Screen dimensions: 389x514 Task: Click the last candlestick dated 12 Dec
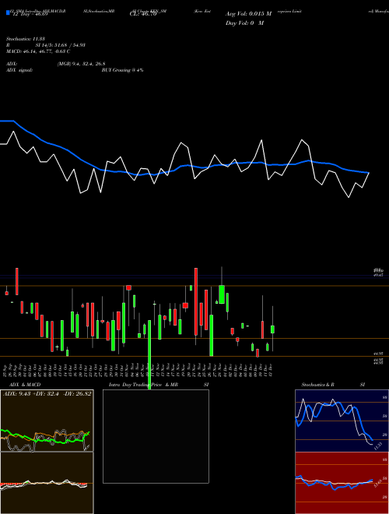pos(272,329)
